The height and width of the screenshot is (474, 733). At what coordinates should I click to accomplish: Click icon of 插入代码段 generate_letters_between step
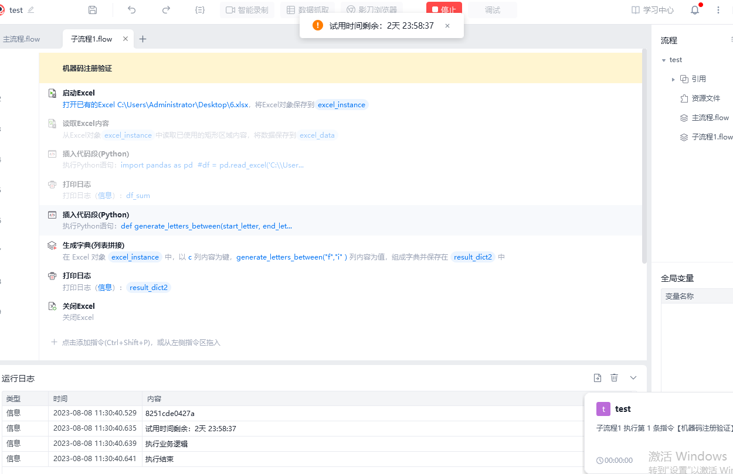tap(52, 215)
